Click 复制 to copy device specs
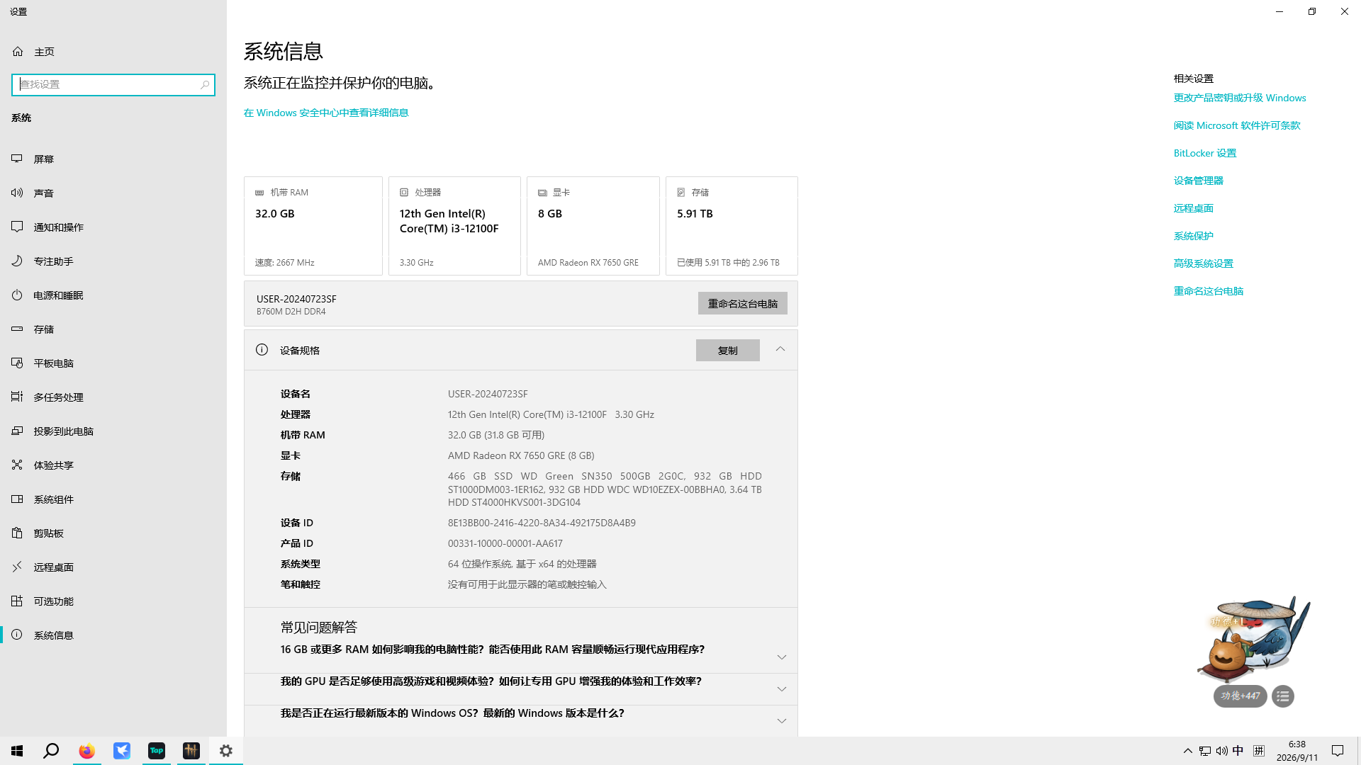 point(728,351)
